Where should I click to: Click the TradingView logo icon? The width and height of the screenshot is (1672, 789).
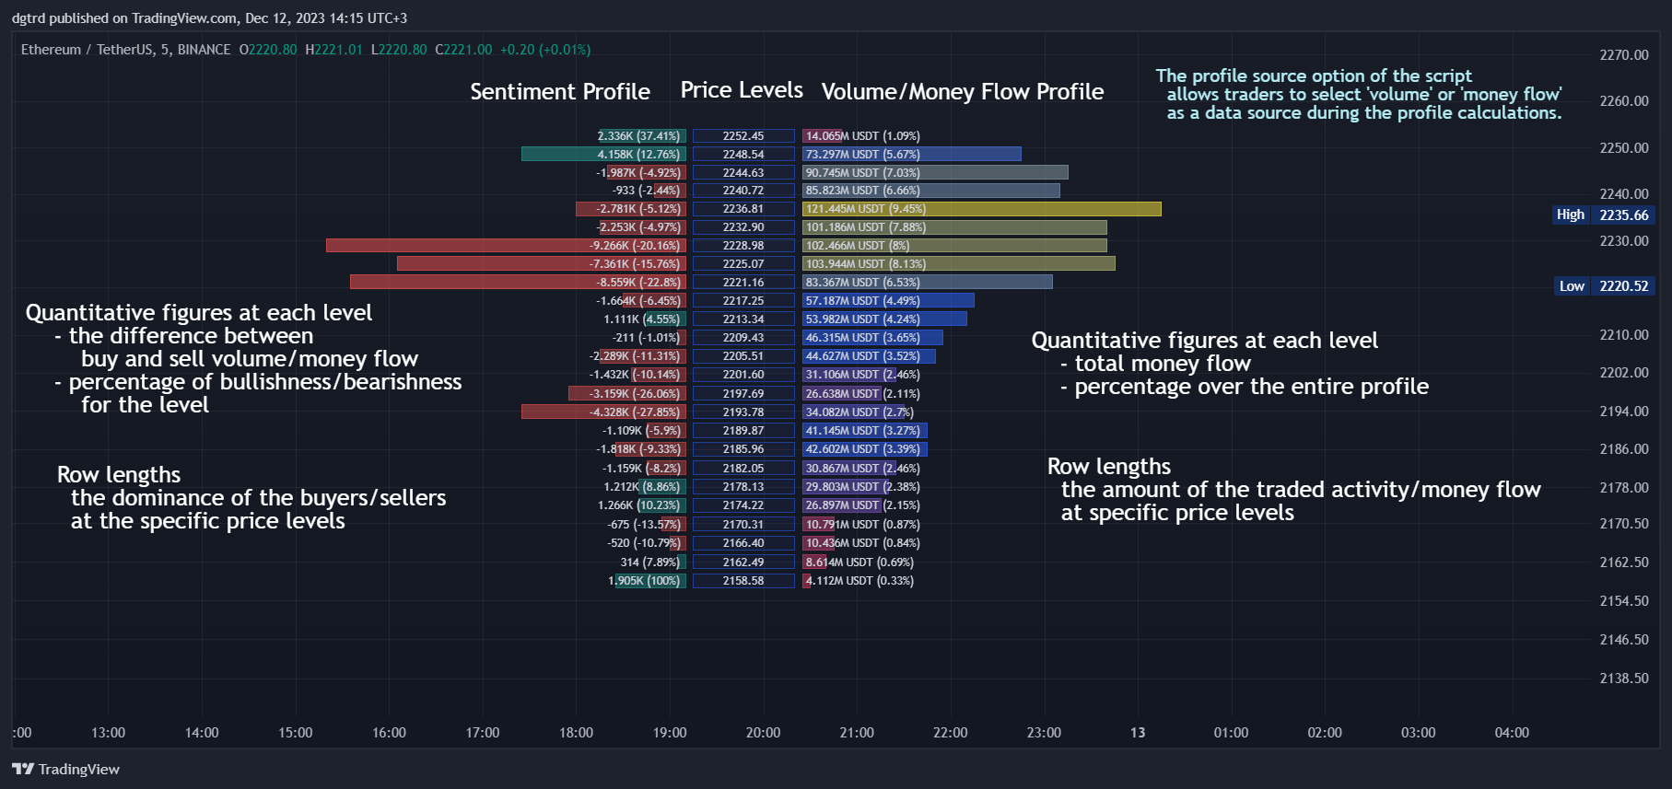point(22,769)
